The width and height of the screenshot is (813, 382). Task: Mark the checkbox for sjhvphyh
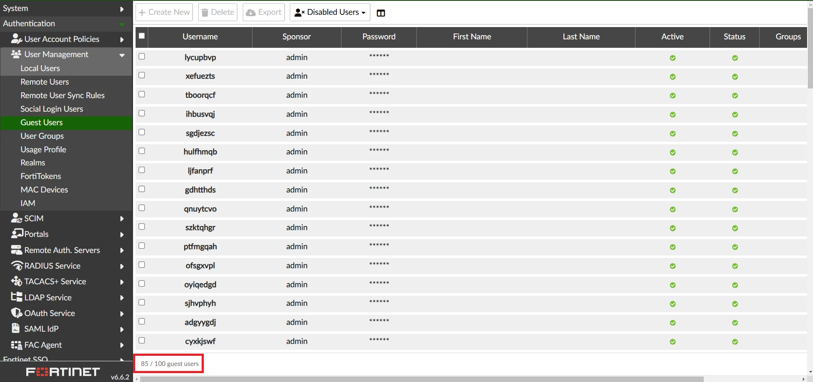click(142, 302)
